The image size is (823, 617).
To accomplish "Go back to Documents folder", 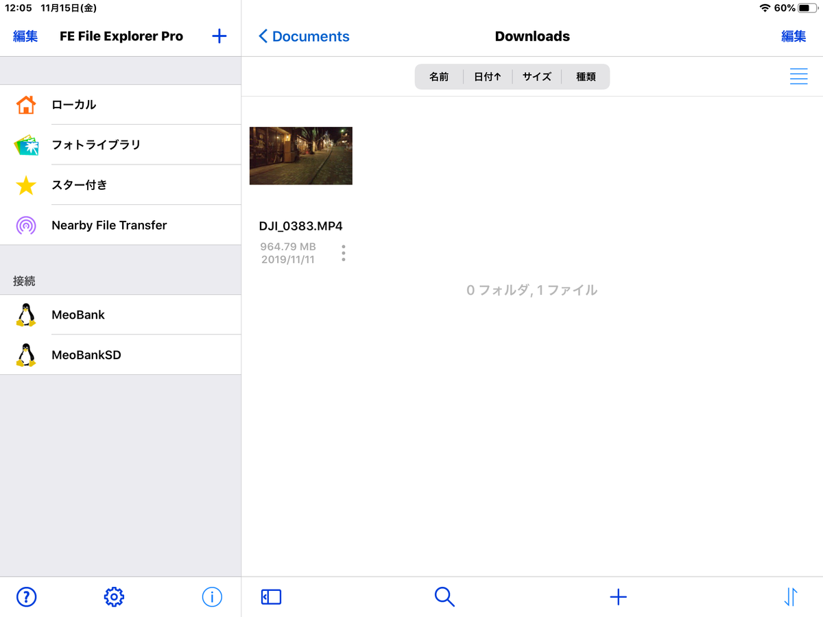I will coord(304,36).
